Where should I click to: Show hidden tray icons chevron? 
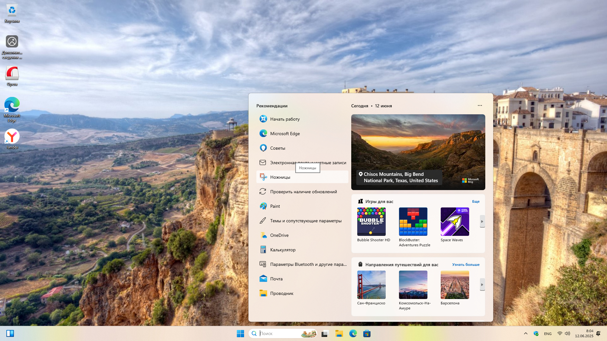[525, 333]
